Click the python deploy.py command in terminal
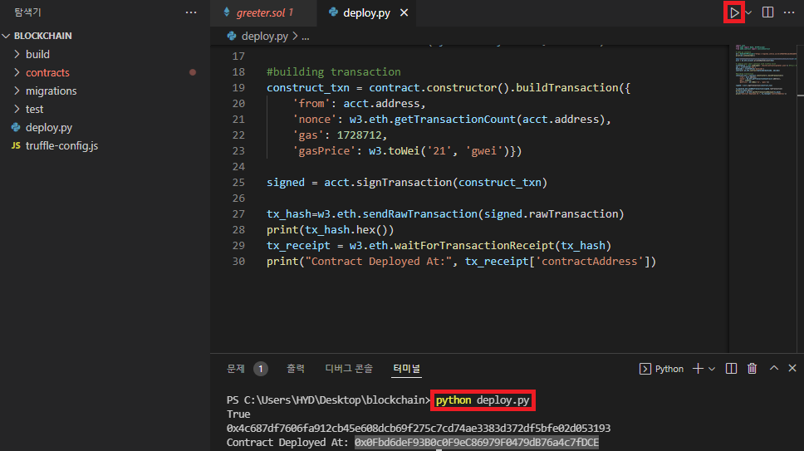804x451 pixels. 483,400
